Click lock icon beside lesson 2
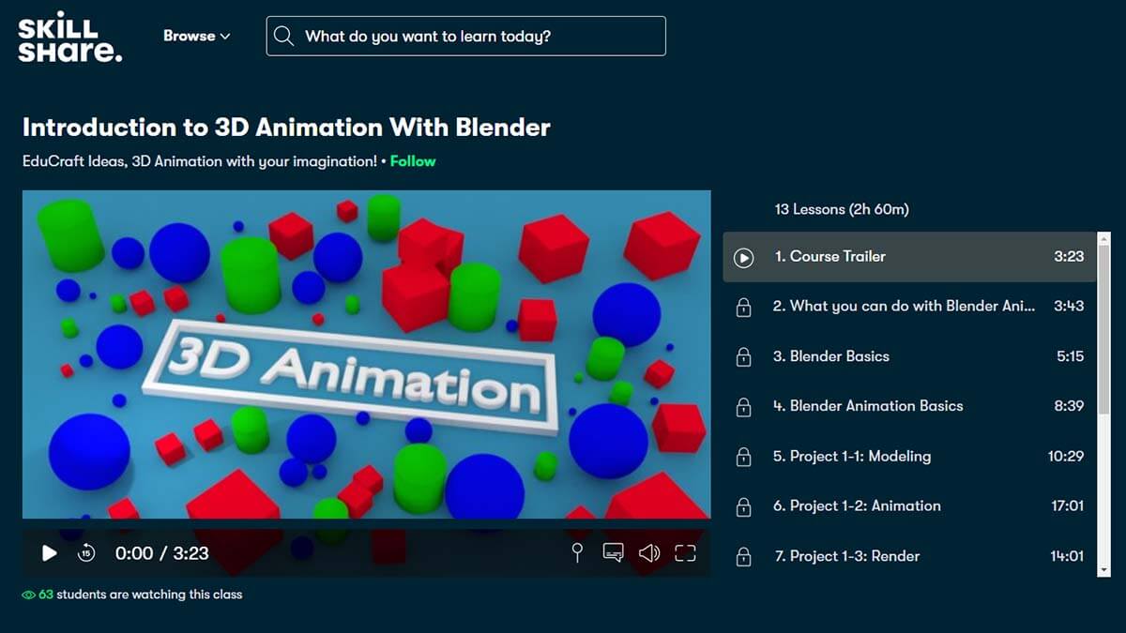The height and width of the screenshot is (633, 1126). pos(743,307)
